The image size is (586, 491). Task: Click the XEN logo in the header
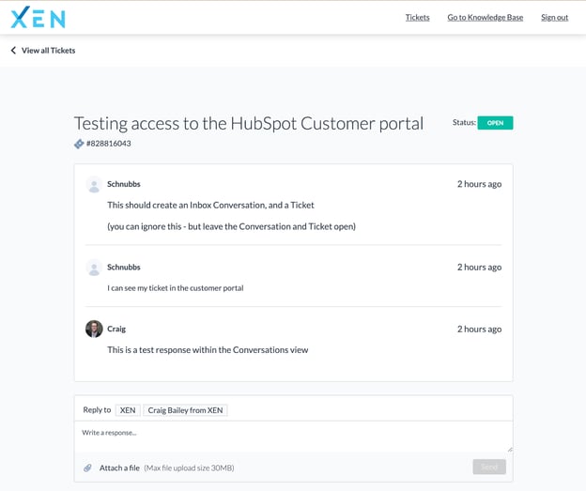click(39, 17)
